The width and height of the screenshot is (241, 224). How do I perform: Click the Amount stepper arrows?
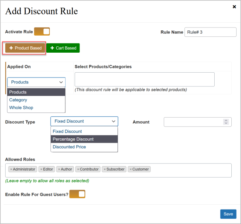pos(226,122)
